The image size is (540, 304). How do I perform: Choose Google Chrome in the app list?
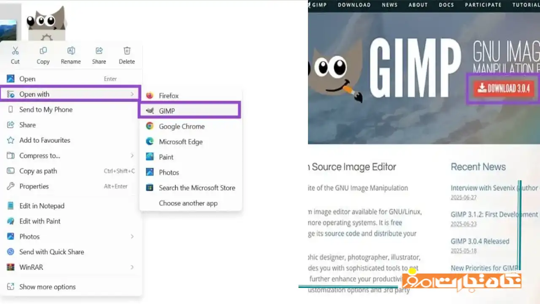(181, 126)
